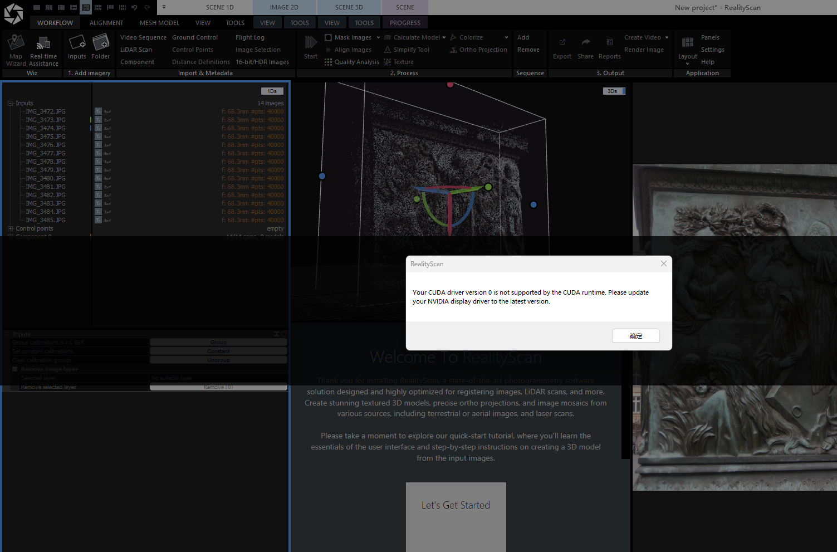Switch to the MESH MODEL ribbon tab

(x=159, y=23)
